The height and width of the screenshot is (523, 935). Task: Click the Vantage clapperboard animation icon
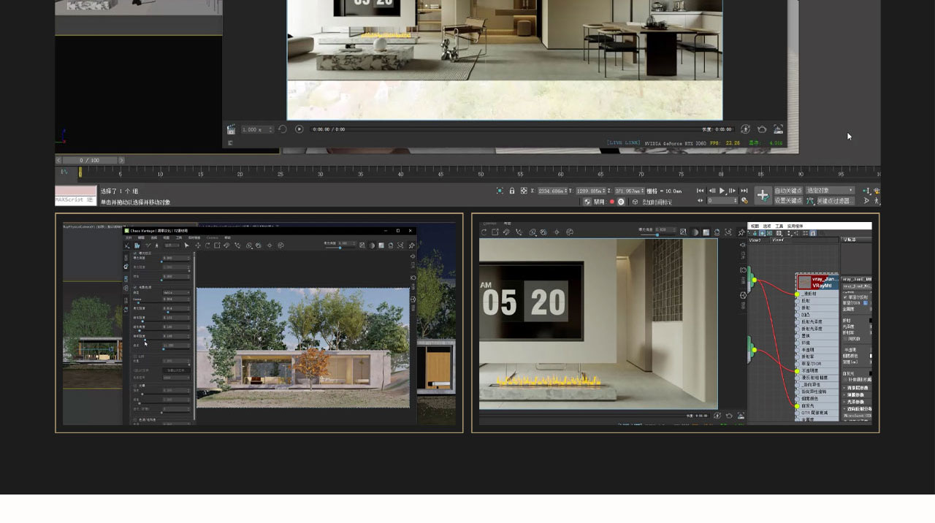[x=231, y=129]
